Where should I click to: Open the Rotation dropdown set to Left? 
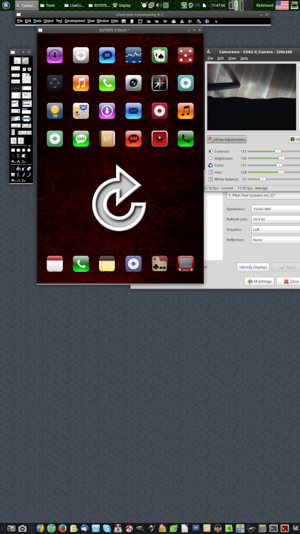tap(276, 230)
